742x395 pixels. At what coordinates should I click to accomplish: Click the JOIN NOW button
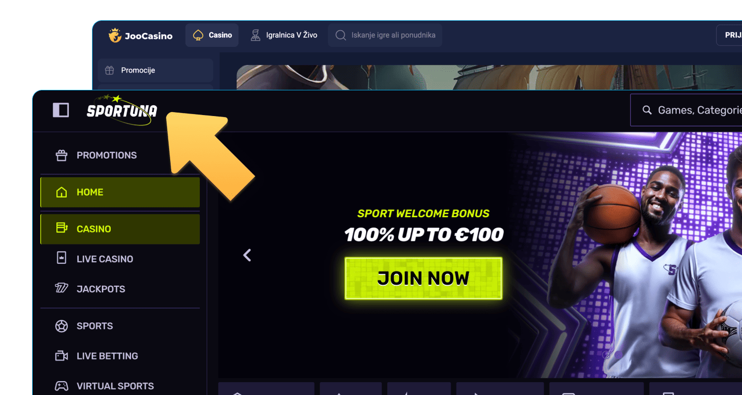[x=423, y=278]
